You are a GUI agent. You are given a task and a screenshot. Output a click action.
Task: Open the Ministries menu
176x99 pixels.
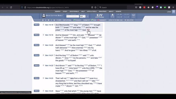pyautogui.click(x=103, y=12)
